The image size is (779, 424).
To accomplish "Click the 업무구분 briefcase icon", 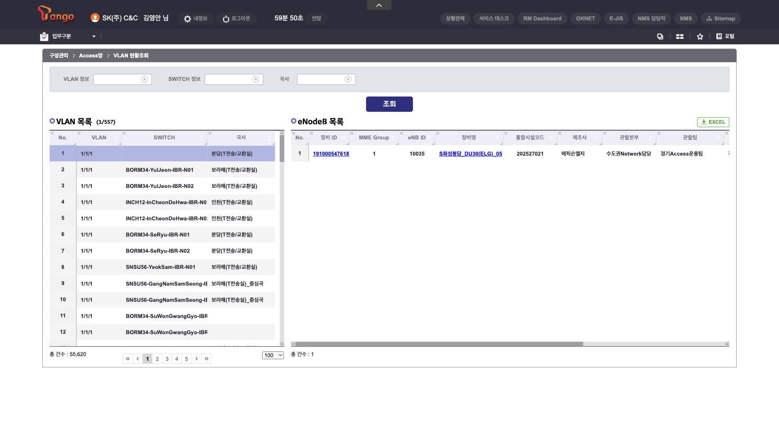I will (x=44, y=36).
